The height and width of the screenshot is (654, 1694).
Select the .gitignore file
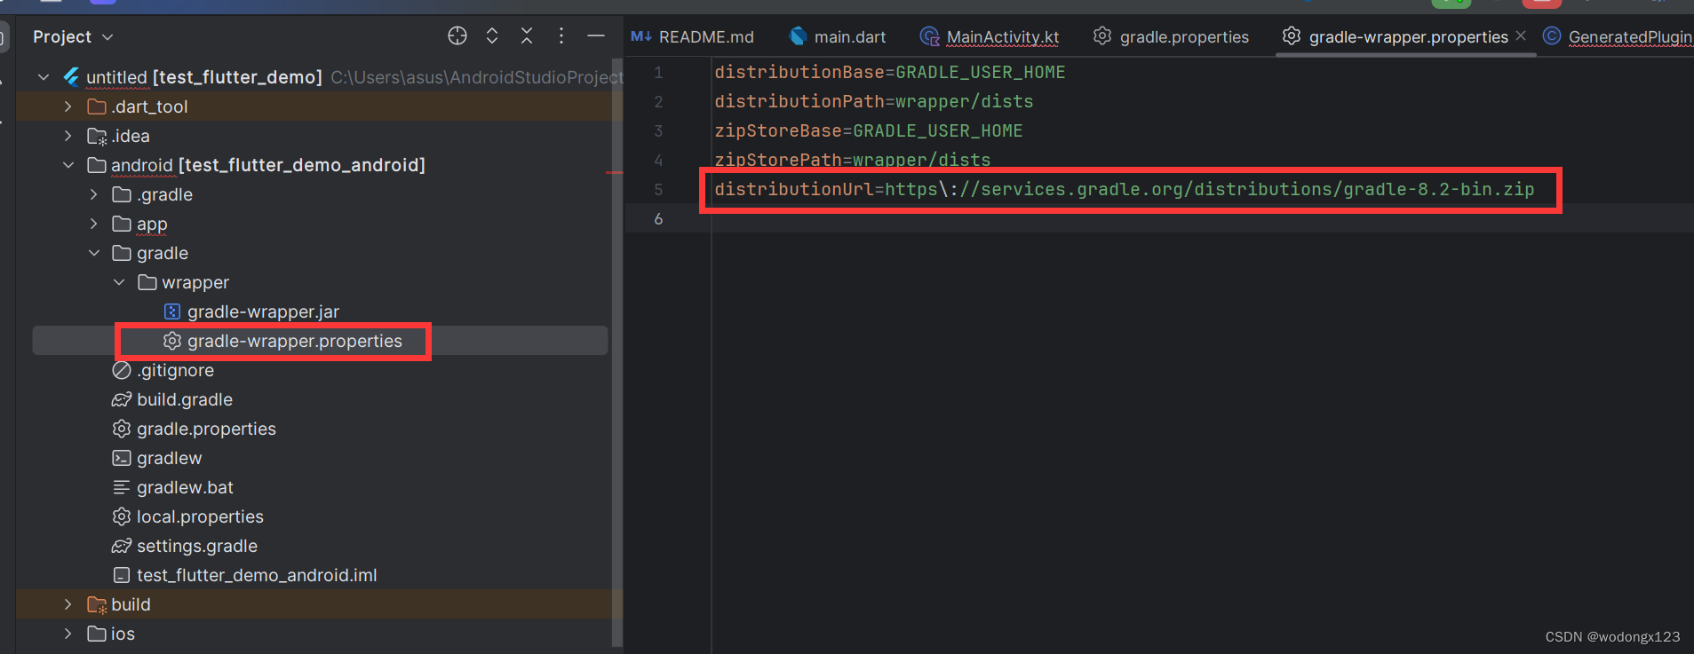(x=175, y=370)
